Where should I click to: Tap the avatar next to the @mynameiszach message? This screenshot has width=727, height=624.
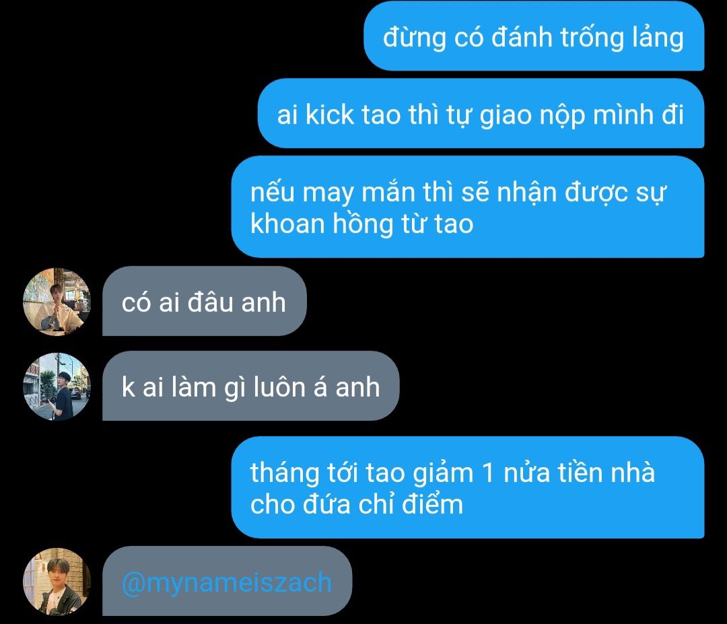tap(57, 582)
